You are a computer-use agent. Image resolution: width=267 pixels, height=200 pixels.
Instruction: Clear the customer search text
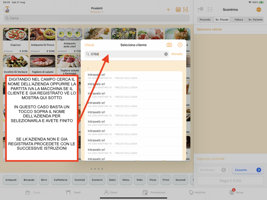tap(166, 54)
